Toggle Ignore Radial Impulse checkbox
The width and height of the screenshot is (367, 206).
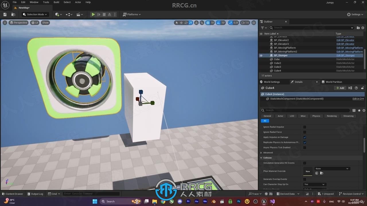tap(304, 127)
